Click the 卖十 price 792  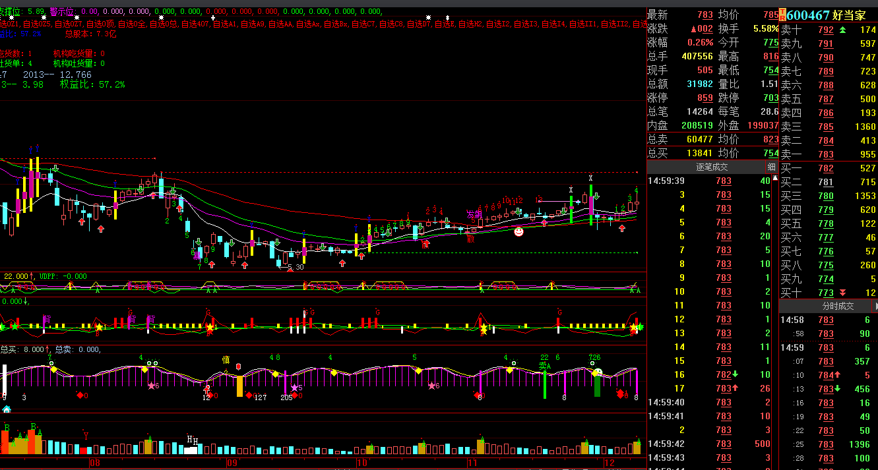(826, 30)
